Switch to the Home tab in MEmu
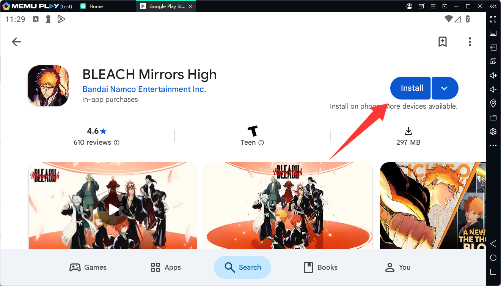 pos(91,6)
